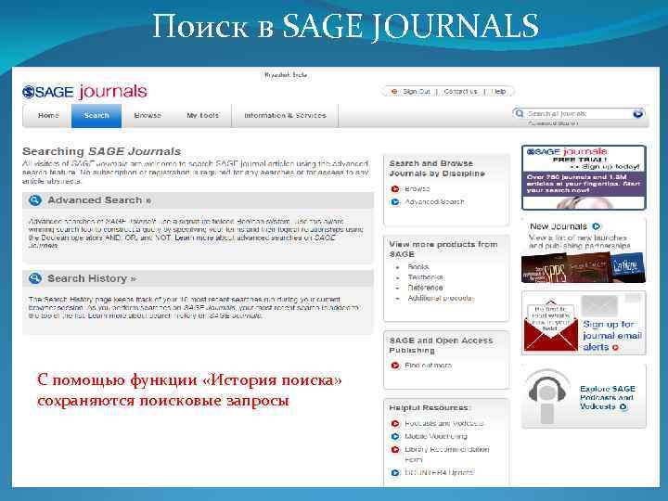Viewport: 668px width, 501px height.
Task: Click the Searching SAGE Journals heading
Action: click(102, 151)
